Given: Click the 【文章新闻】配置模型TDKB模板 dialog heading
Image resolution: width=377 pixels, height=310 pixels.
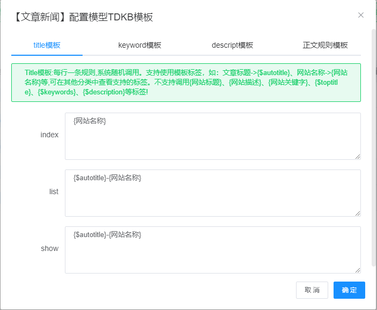Looking at the screenshot, I should click(83, 17).
